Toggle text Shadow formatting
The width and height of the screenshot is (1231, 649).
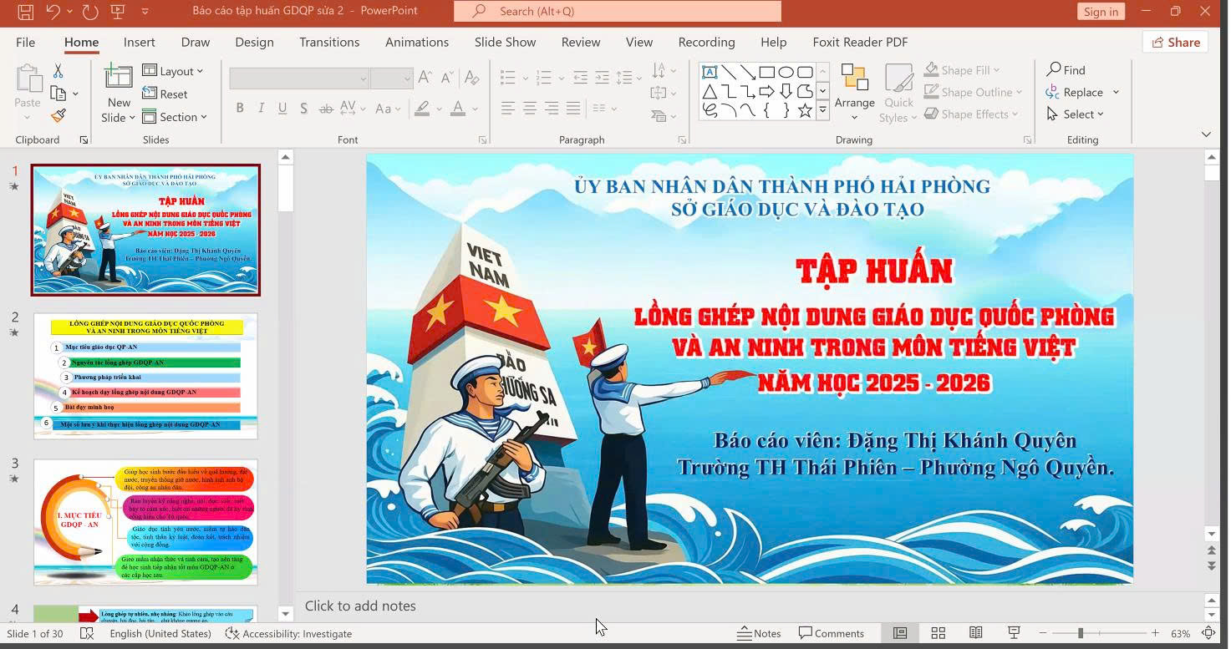pos(303,108)
